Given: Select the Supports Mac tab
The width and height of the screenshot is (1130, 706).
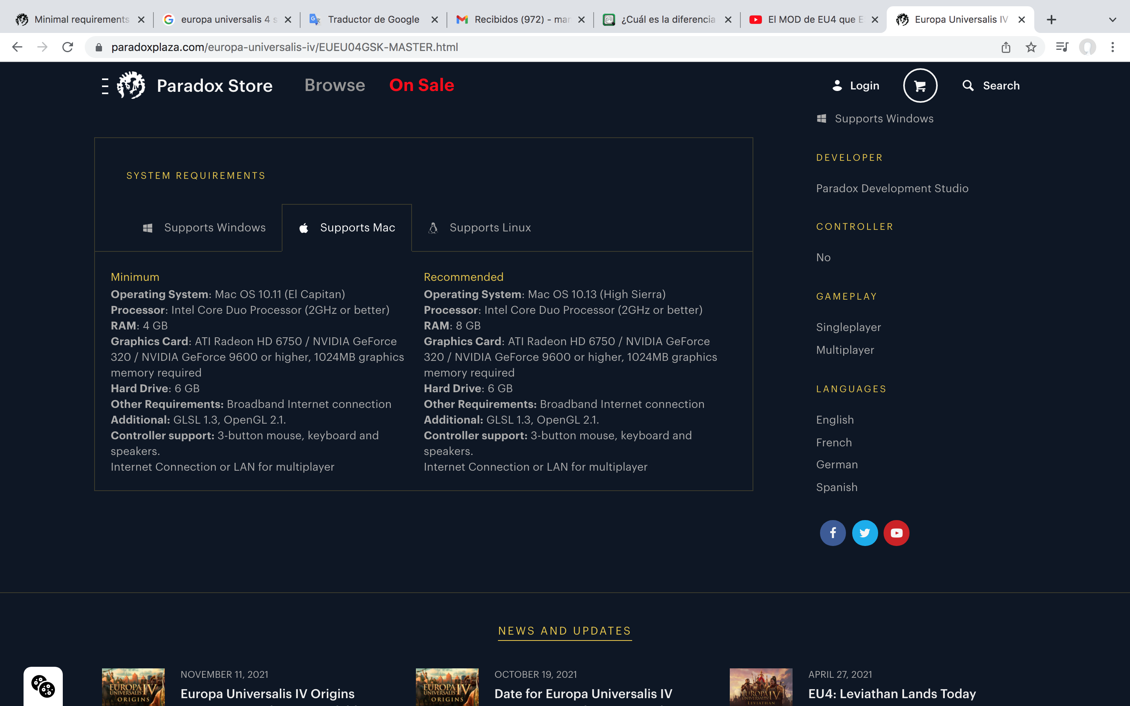Looking at the screenshot, I should point(347,227).
